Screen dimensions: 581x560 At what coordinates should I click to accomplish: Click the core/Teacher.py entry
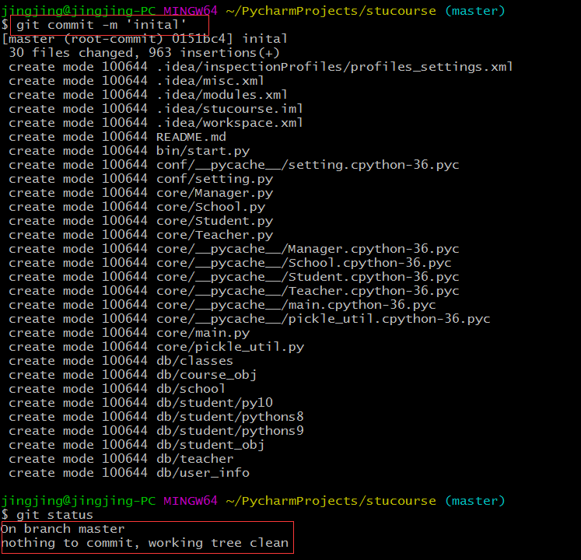coord(215,235)
